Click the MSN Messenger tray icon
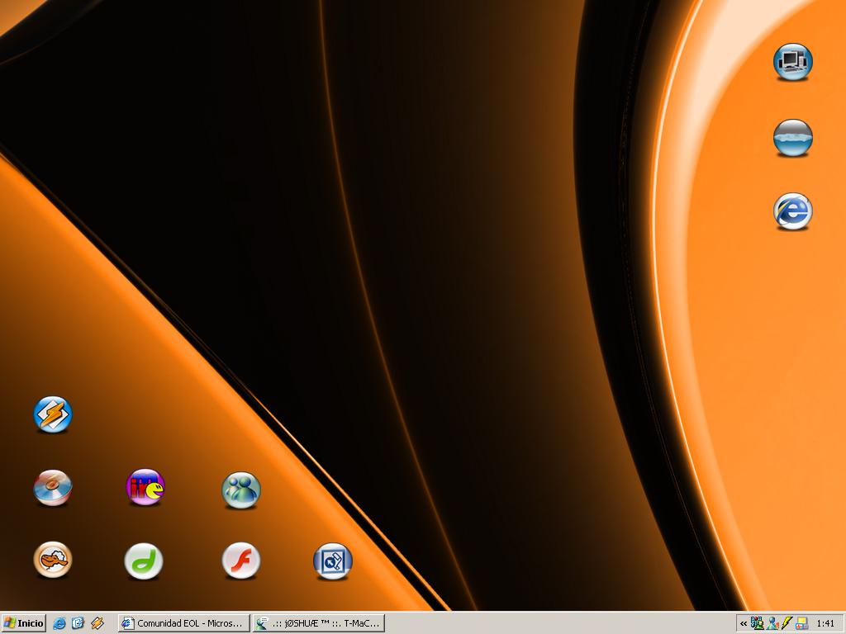Screen dimensions: 846x634 coord(772,623)
